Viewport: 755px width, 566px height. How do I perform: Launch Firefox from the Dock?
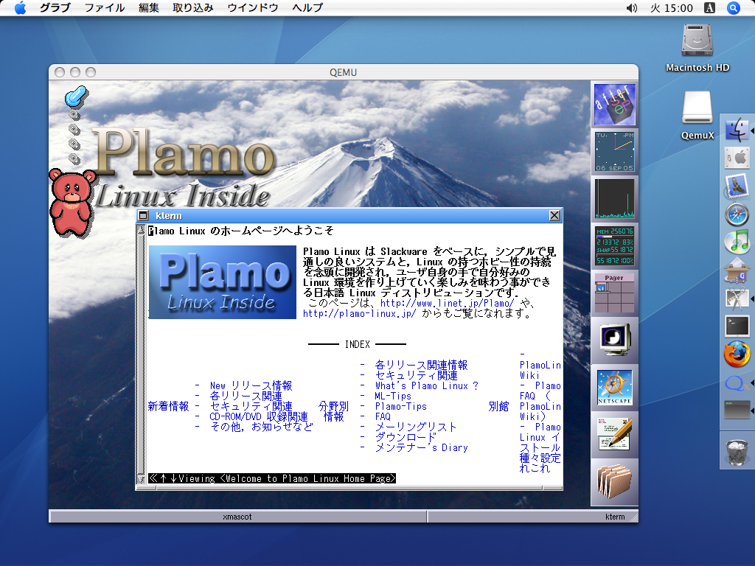[x=737, y=354]
